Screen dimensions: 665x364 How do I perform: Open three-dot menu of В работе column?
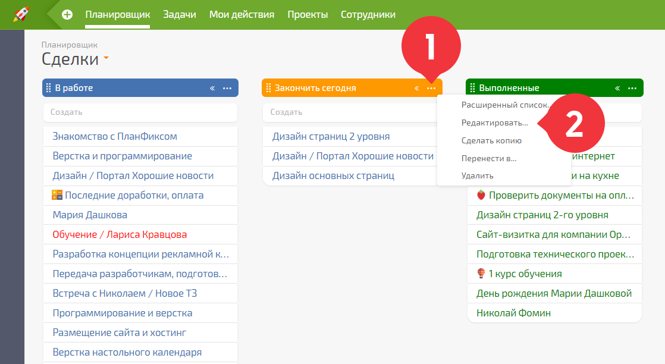pos(227,88)
